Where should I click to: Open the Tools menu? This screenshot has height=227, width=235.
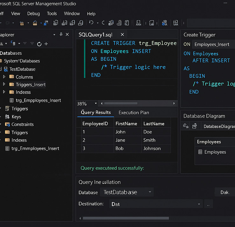52,14
